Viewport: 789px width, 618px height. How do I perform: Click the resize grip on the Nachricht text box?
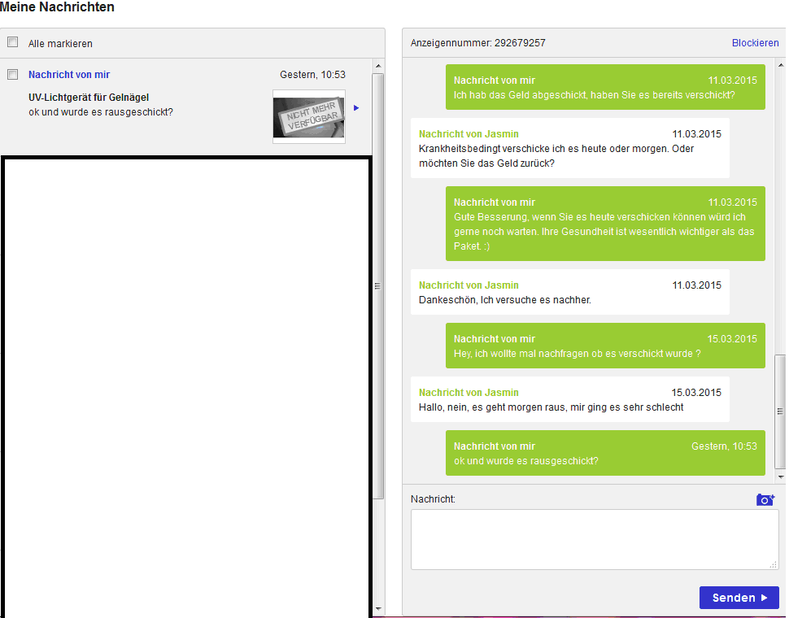774,564
